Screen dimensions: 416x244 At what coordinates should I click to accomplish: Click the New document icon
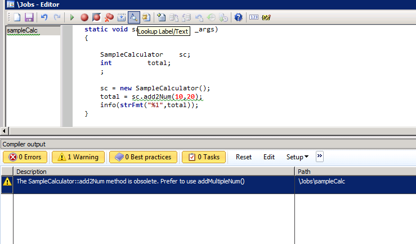(x=17, y=17)
